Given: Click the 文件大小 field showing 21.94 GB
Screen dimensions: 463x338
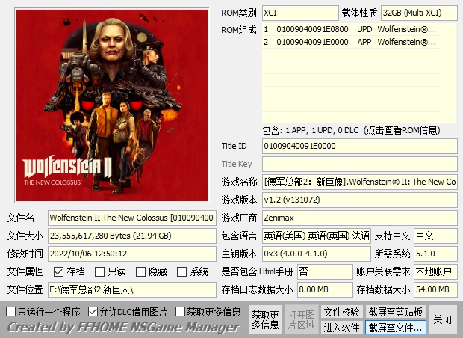Looking at the screenshot, I should (x=132, y=236).
